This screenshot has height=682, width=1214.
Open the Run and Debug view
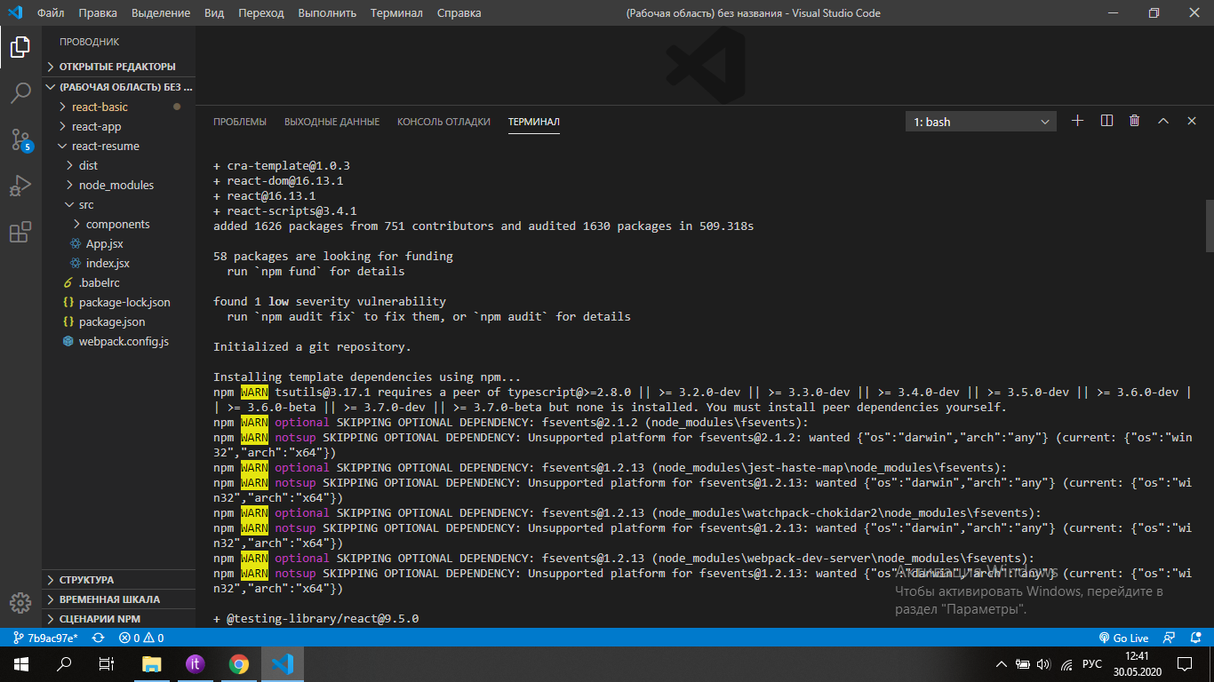click(x=20, y=186)
